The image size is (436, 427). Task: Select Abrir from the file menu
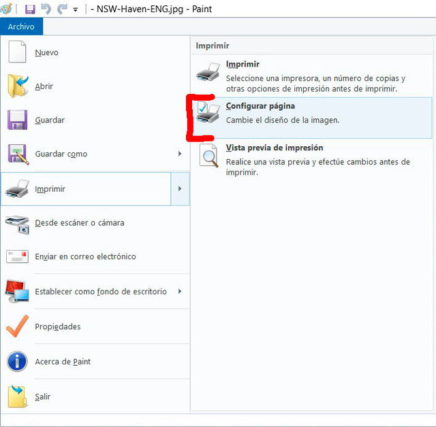point(44,86)
